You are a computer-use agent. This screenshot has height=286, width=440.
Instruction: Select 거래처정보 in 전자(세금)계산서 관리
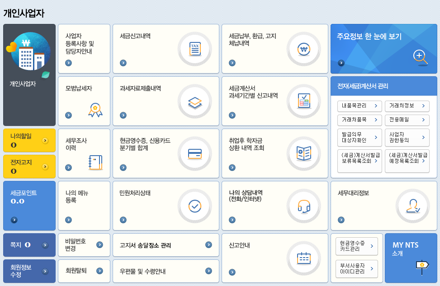407,106
